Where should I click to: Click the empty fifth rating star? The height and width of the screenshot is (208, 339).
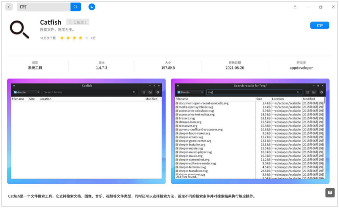coord(87,38)
